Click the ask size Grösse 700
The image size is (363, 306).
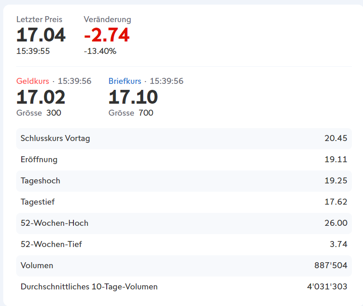point(131,113)
